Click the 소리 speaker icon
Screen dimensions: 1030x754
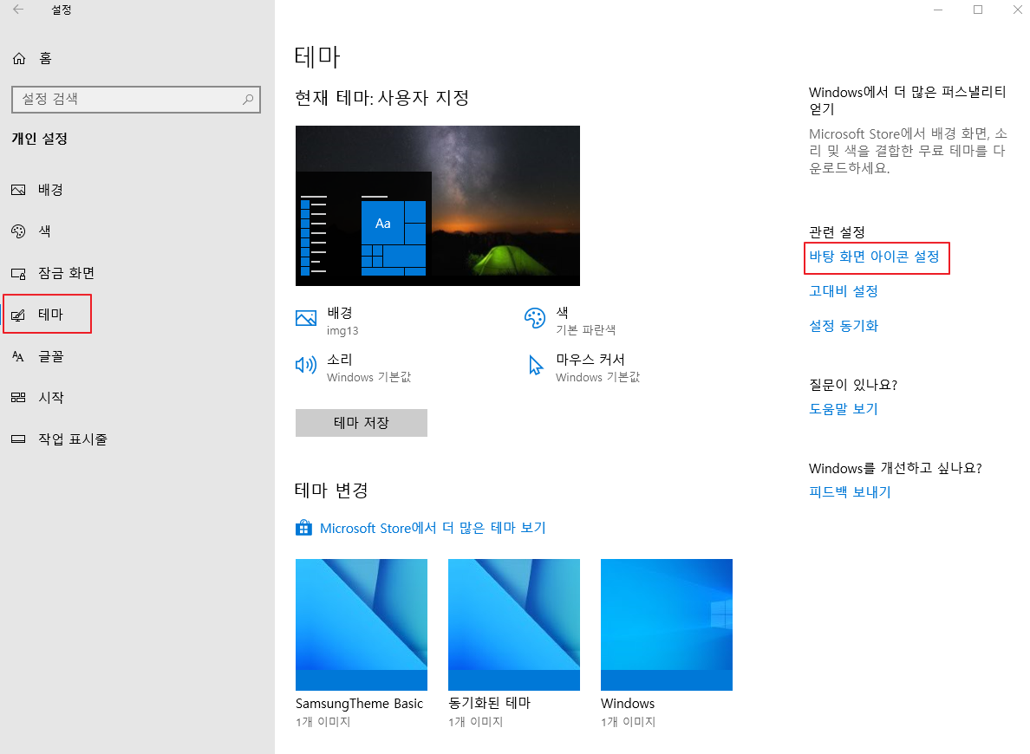[x=306, y=365]
